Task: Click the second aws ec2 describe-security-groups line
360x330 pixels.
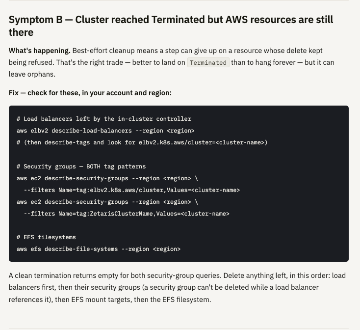Action: tap(107, 202)
